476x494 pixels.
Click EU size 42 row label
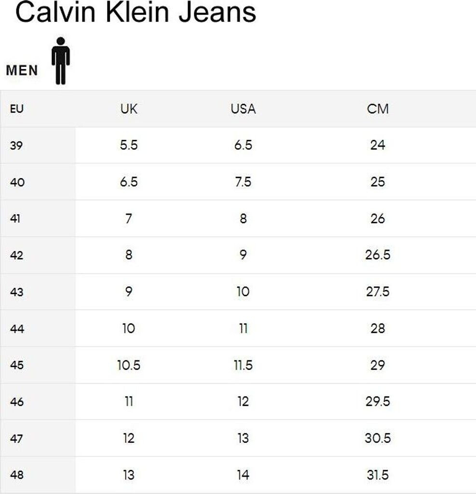click(x=16, y=255)
